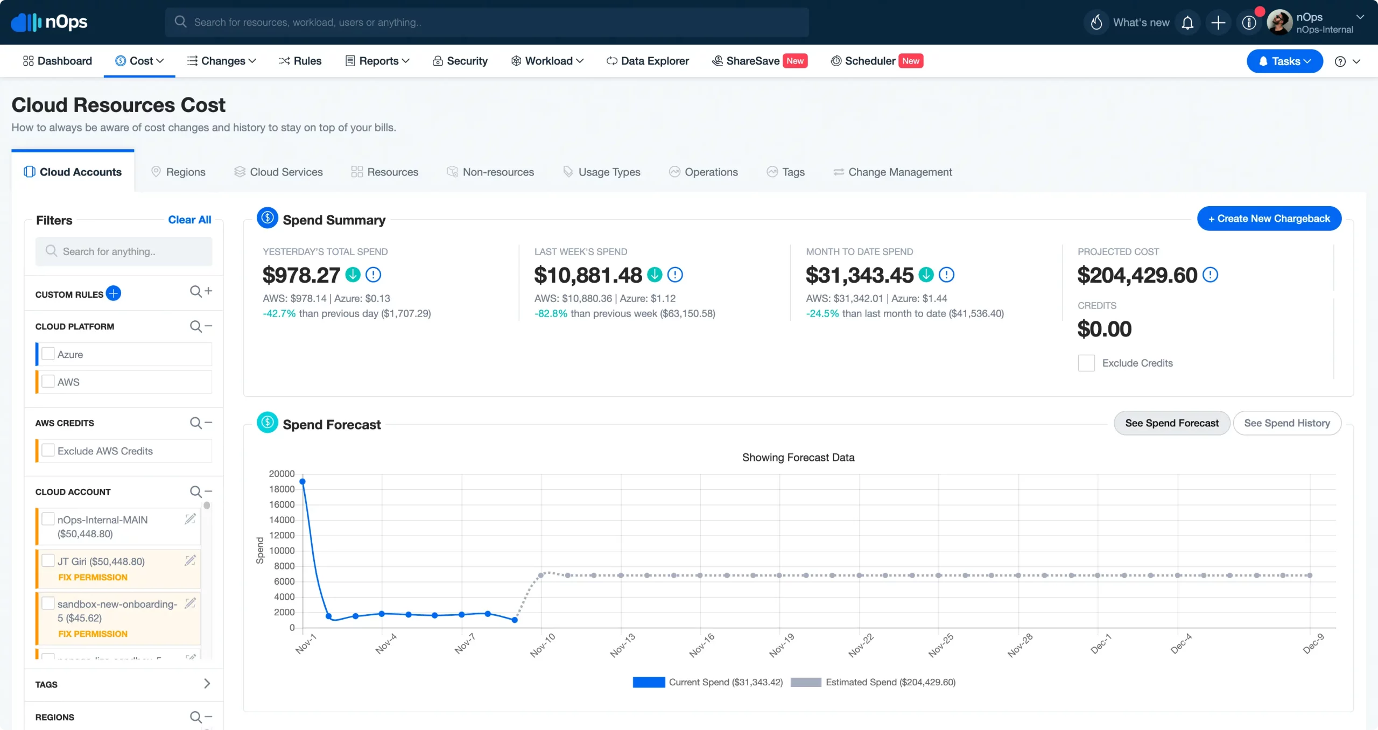Open the Tasks dropdown button
1378x730 pixels.
(1285, 61)
